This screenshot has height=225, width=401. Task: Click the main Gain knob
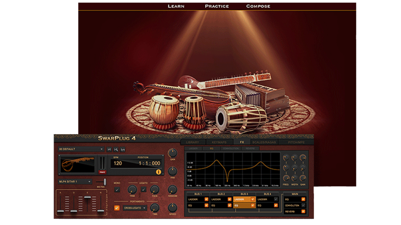172,153
